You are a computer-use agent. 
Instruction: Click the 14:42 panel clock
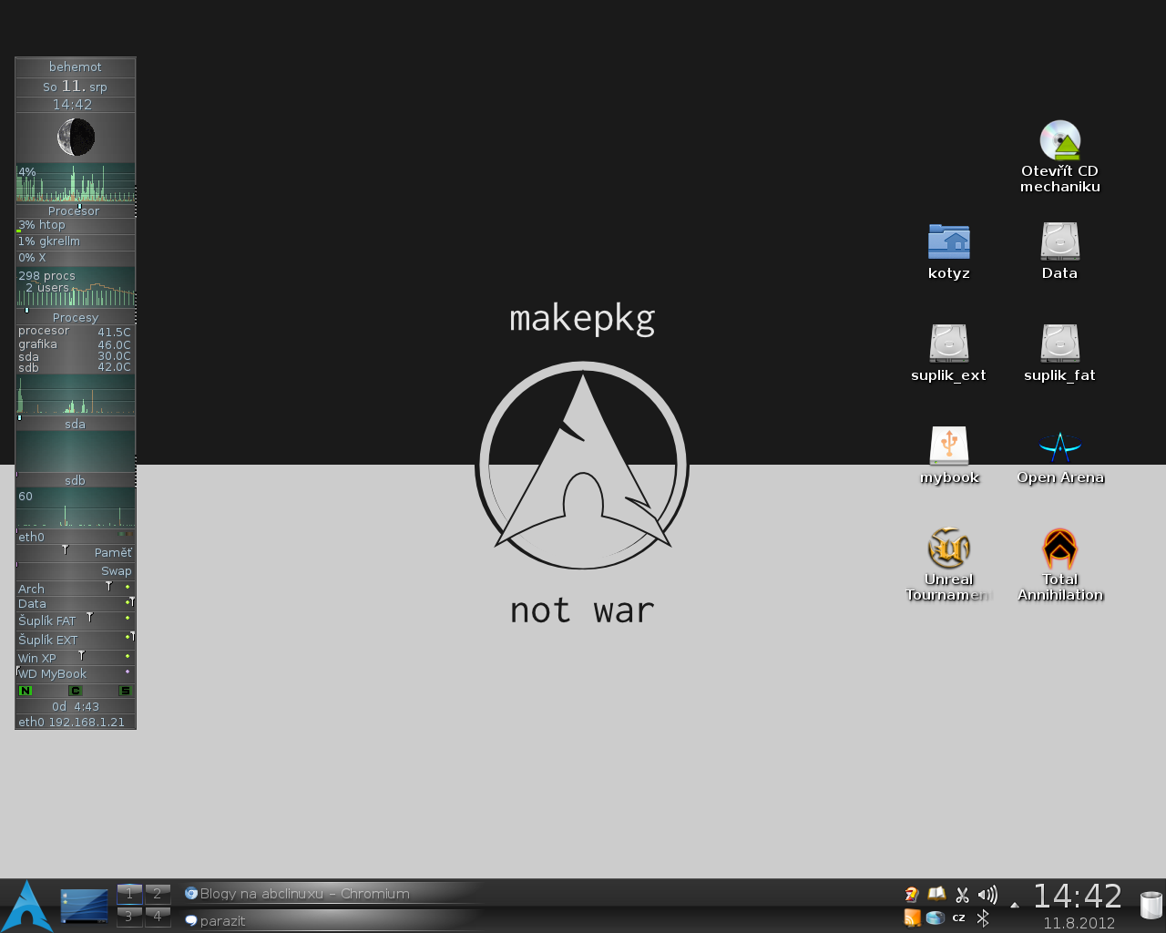click(x=1078, y=897)
